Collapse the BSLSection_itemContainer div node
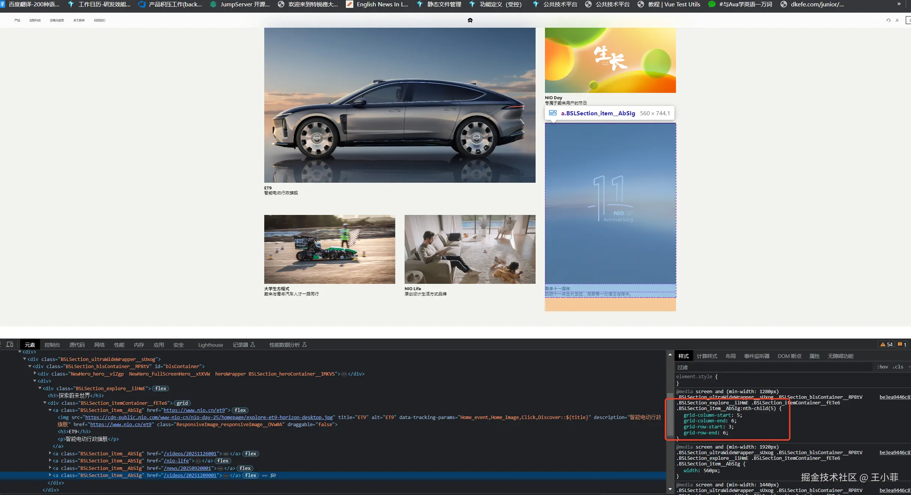 pos(45,403)
